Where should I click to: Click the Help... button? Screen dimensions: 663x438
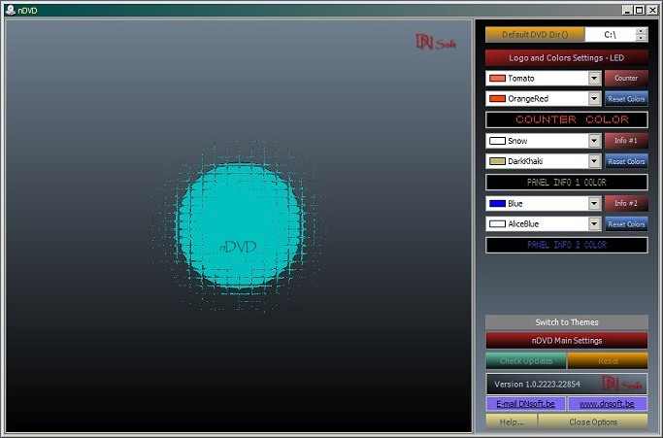512,421
